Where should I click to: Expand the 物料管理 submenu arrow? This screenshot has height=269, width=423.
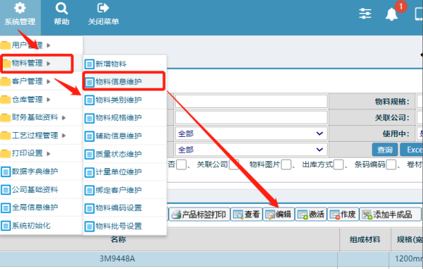[x=48, y=64]
